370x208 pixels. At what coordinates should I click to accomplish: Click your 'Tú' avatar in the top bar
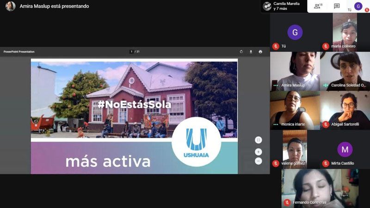coord(358,6)
